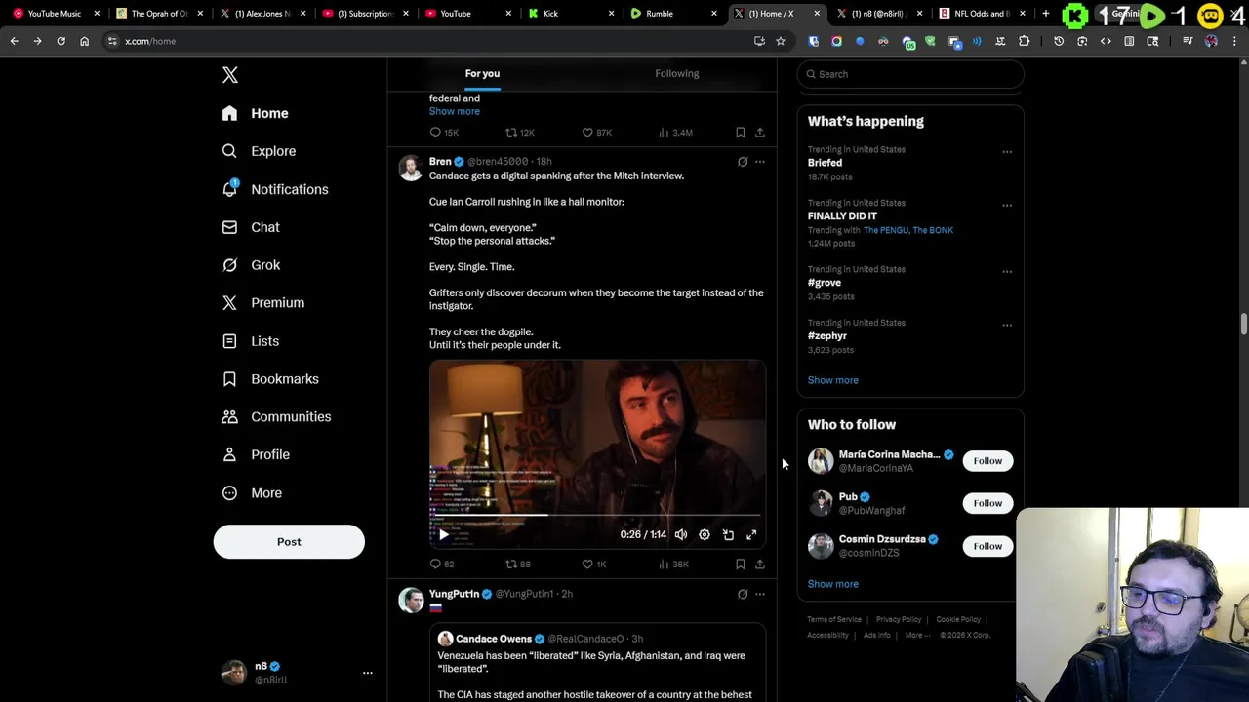Open Profile in sidebar
Screen dimensions: 1249x702
pyautogui.click(x=256, y=454)
